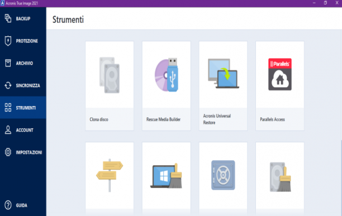This screenshot has width=342, height=216.
Task: Open the Parallels Access cloud icon
Action: 280,74
